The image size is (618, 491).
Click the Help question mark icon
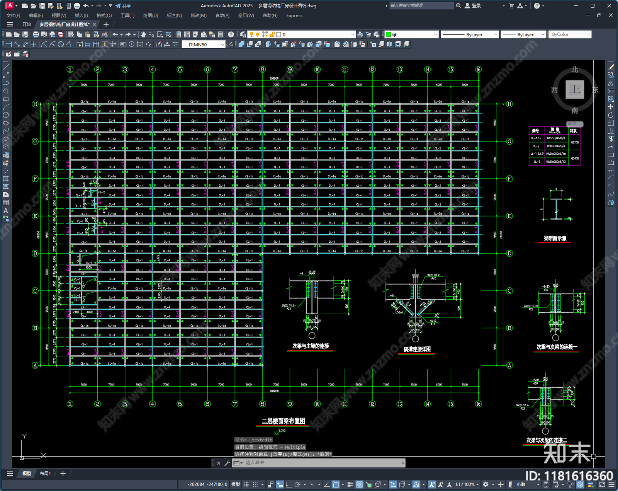coord(231,34)
